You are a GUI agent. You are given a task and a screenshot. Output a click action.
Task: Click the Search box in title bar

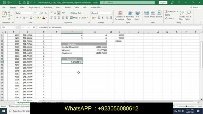[128, 3]
